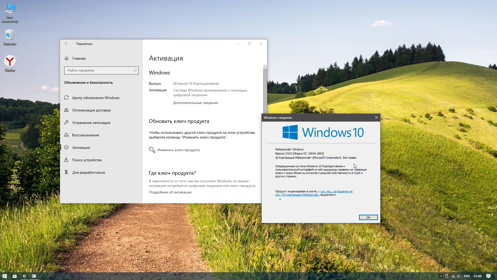Open the Start menu on taskbar
The image size is (497, 280).
pyautogui.click(x=4, y=276)
